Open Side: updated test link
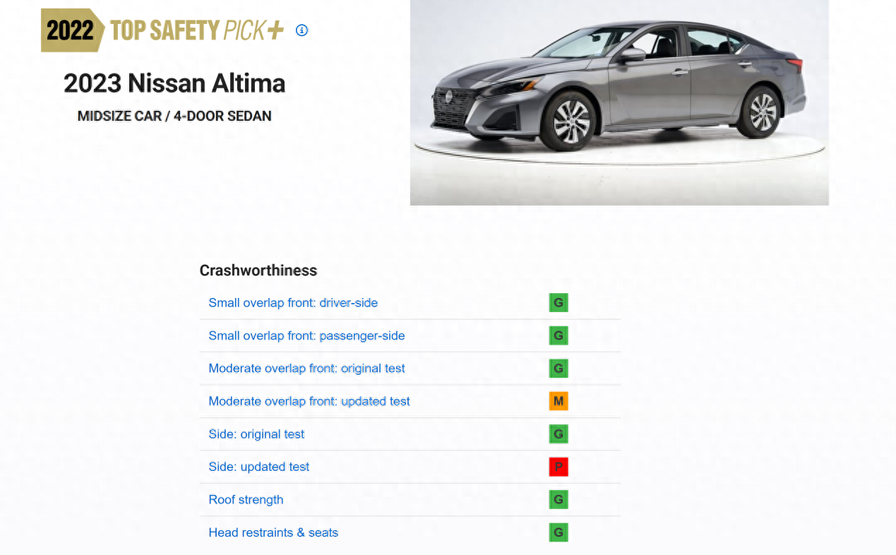 point(259,467)
